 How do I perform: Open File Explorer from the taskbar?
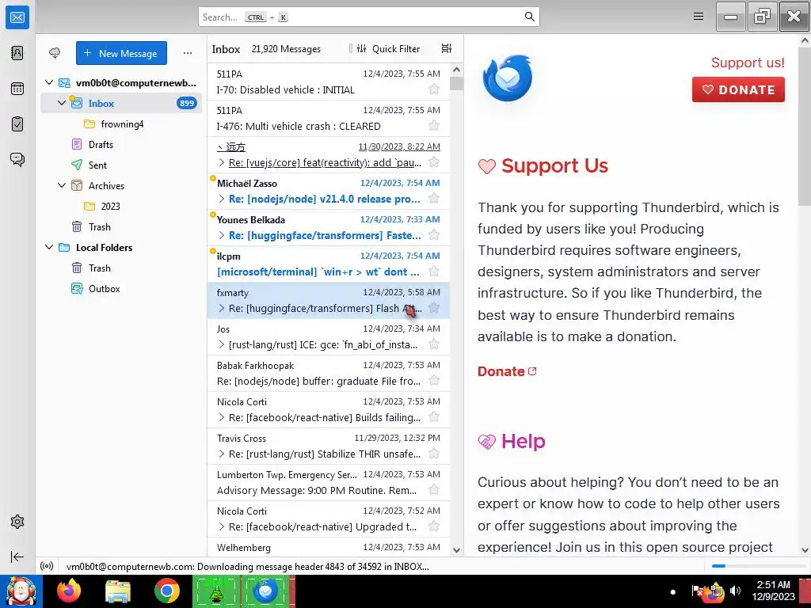(x=118, y=591)
